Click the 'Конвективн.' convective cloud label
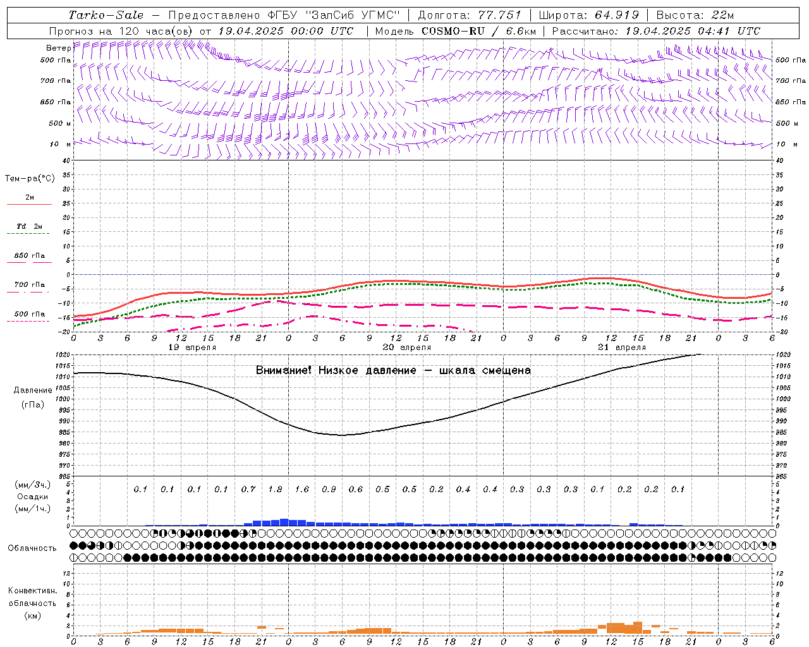Viewport: 809px width, 647px height. pos(32,591)
